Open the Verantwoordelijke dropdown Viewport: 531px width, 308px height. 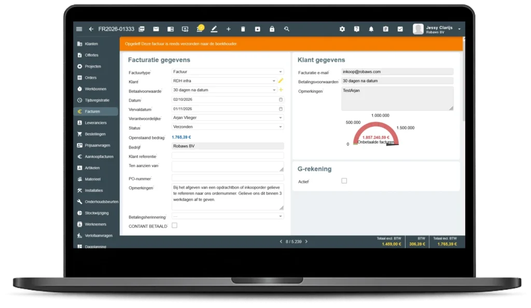coord(228,118)
